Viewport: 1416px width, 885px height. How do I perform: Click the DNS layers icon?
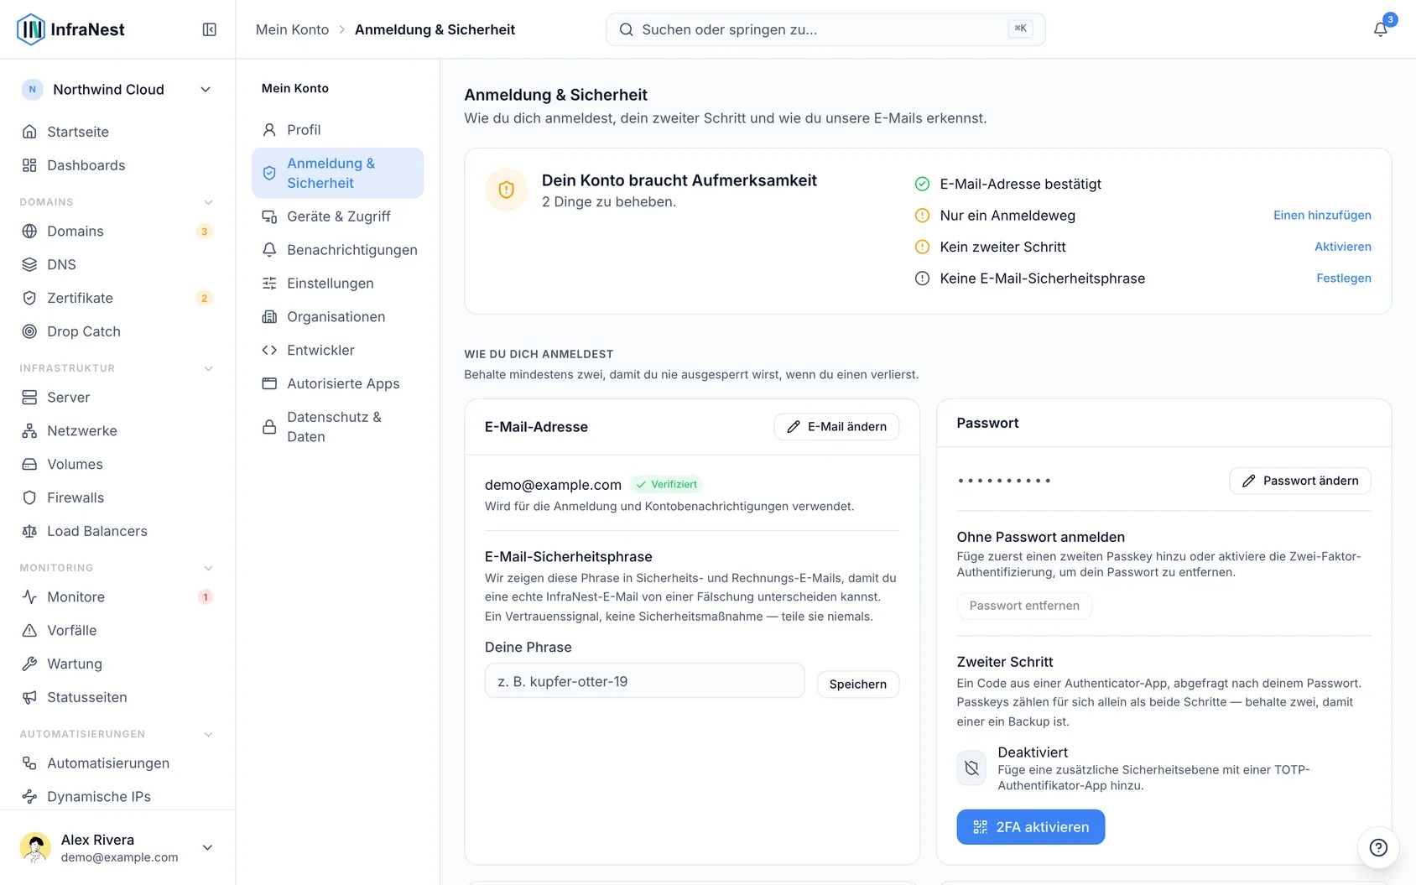click(29, 264)
